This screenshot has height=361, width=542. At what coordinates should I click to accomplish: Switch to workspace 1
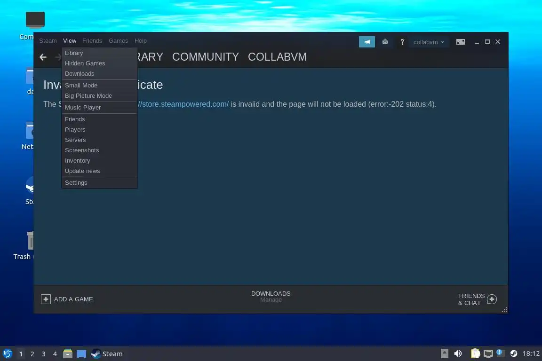coord(21,354)
